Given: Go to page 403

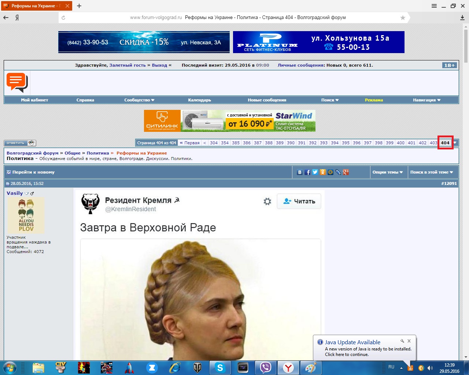Looking at the screenshot, I should coord(433,143).
